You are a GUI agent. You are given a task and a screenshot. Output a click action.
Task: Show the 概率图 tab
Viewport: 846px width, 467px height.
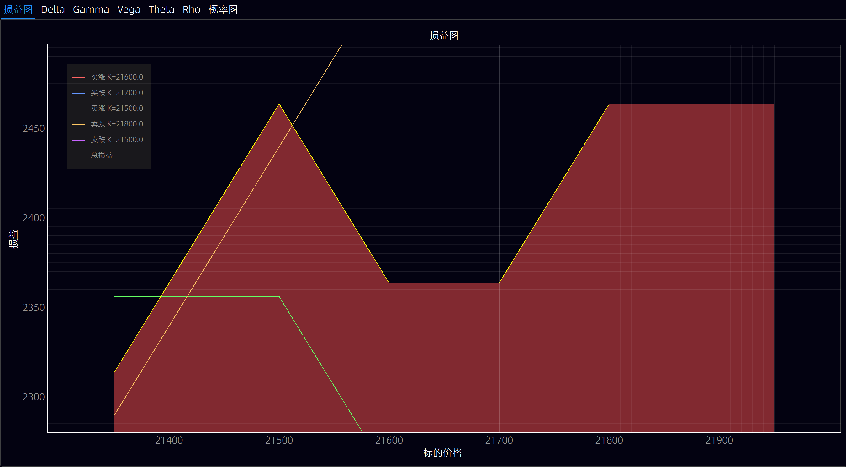pos(223,9)
